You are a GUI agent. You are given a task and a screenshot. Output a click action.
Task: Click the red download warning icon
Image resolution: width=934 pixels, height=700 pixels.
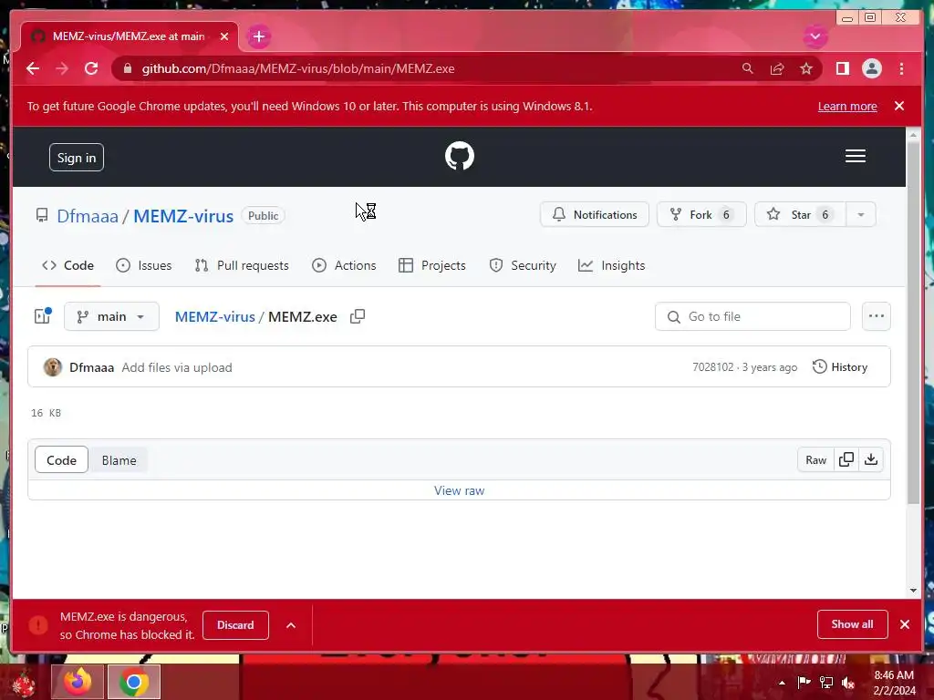coord(38,625)
